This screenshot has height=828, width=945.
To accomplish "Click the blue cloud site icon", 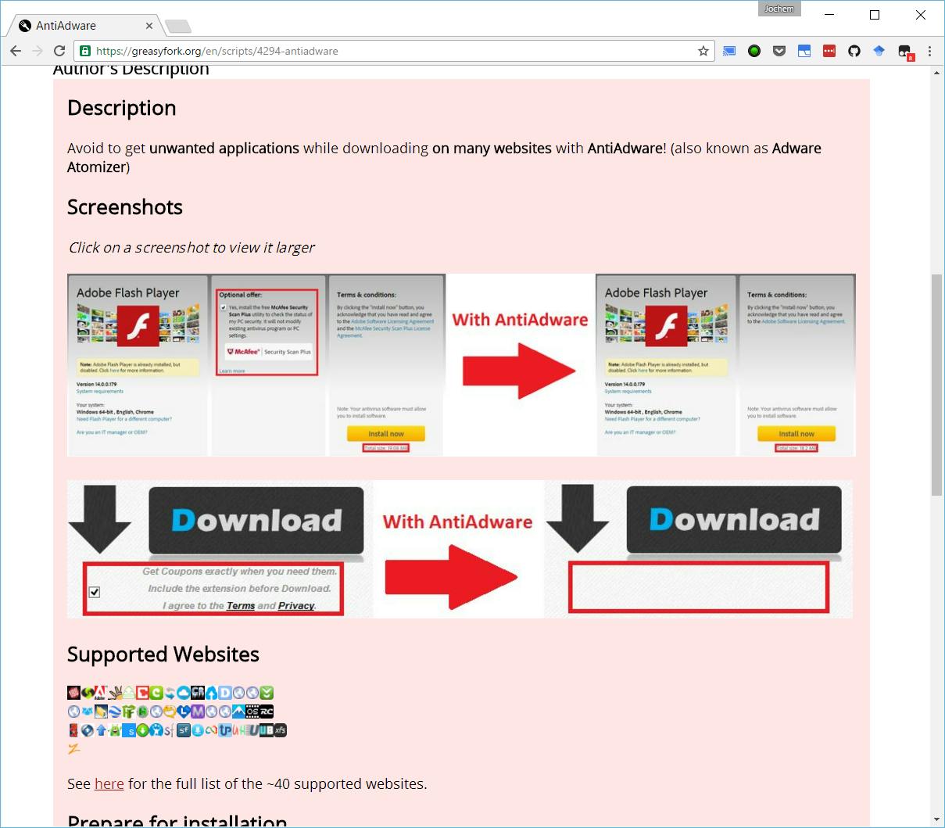I will coord(184,692).
